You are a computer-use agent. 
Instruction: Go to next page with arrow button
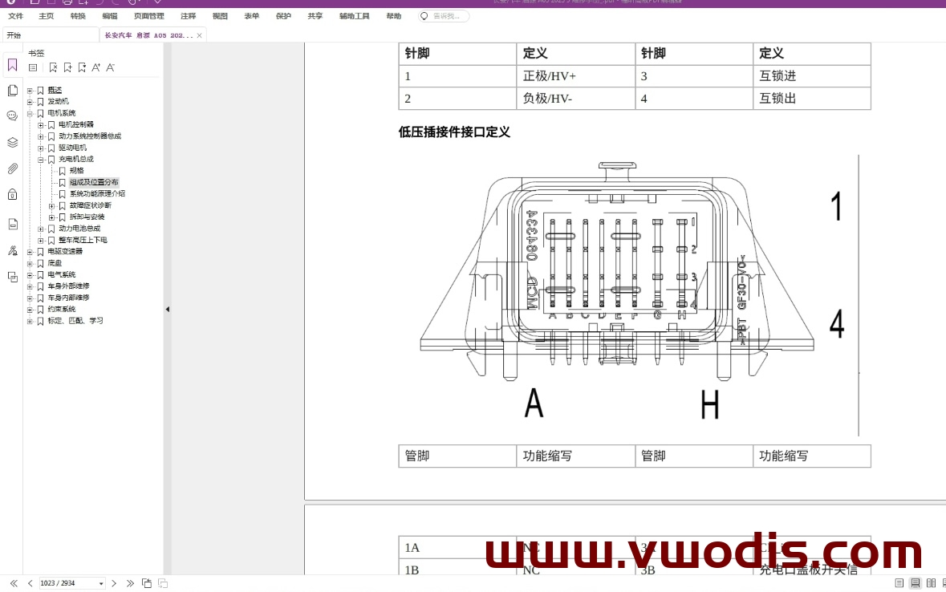pos(114,583)
